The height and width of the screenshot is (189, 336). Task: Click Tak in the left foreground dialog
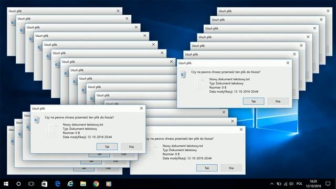[107, 147]
